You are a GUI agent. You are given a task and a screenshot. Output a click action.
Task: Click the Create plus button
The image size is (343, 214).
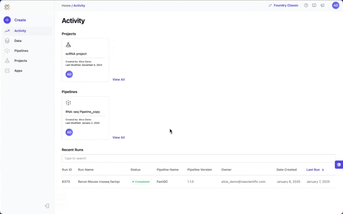point(7,20)
